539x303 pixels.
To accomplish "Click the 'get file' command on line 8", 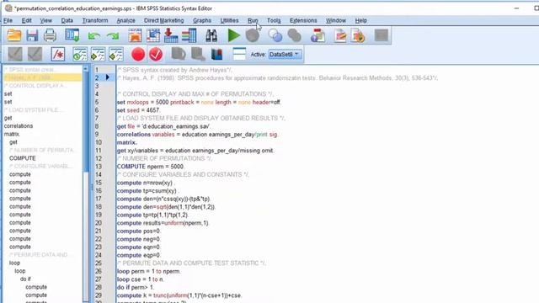I will [125, 126].
